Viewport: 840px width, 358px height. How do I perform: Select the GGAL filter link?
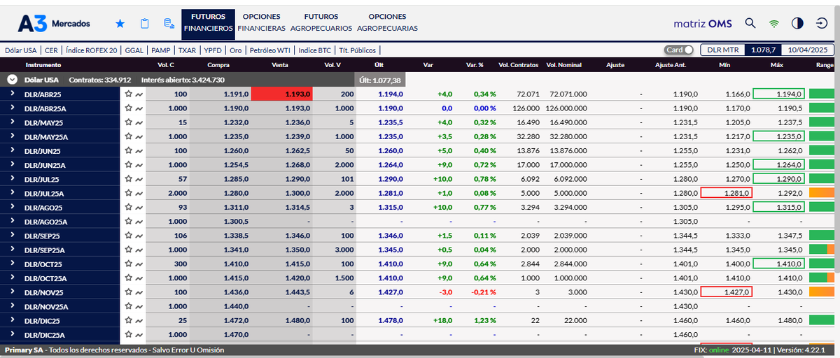[134, 50]
